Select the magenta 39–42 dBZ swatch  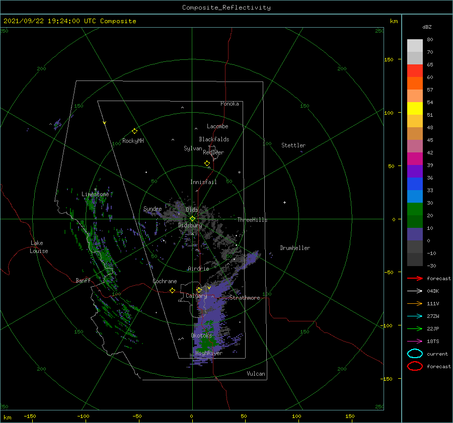click(415, 158)
